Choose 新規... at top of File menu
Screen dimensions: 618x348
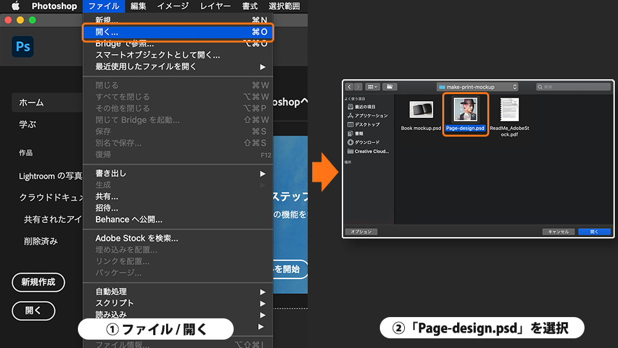(178, 20)
